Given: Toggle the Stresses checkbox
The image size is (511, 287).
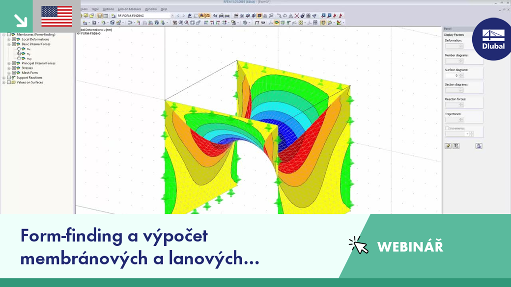Looking at the screenshot, I should coord(14,68).
